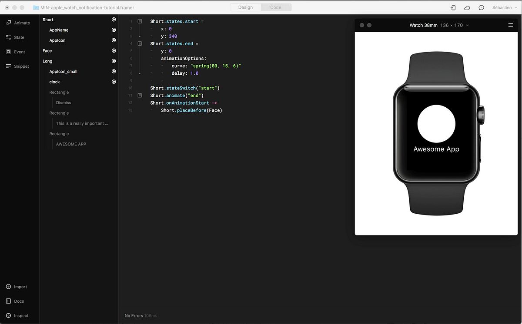
Task: Open the preview hamburger menu
Action: (511, 25)
